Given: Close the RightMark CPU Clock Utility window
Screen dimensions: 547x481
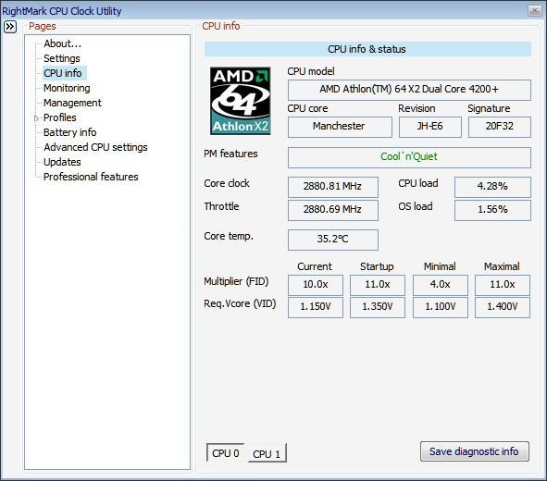Looking at the screenshot, I should click(x=534, y=10).
